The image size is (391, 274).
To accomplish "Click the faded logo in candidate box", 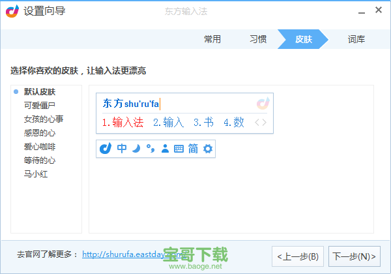I will 263,103.
